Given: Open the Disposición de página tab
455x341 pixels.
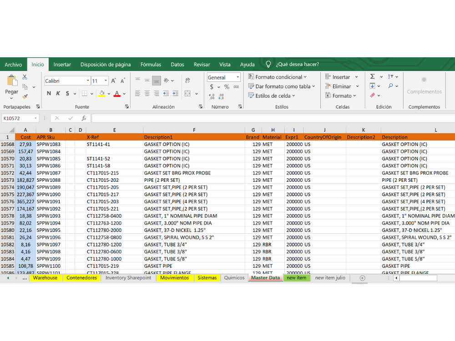Looking at the screenshot, I should pyautogui.click(x=106, y=65).
